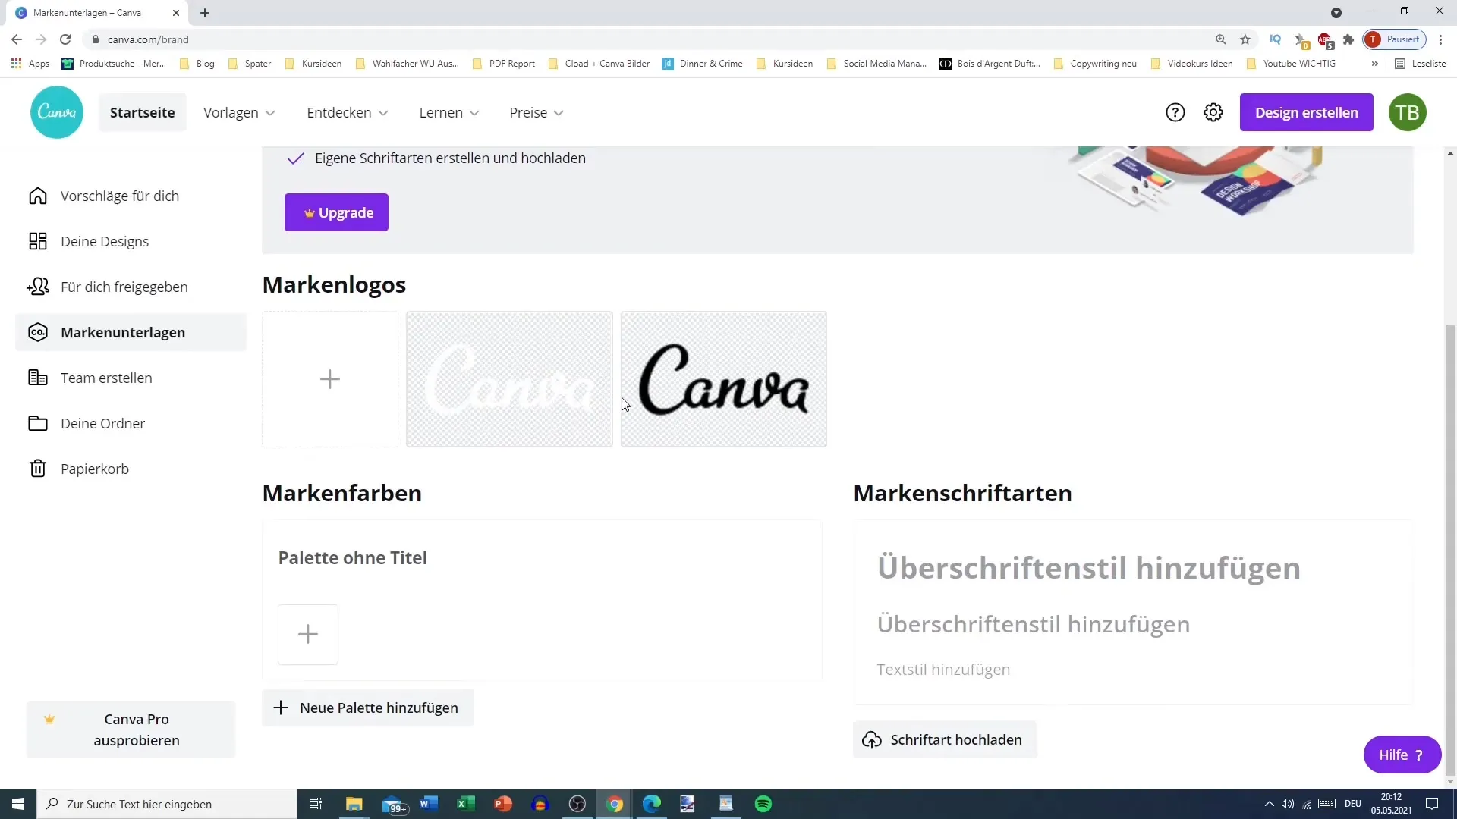Screen dimensions: 1457x819
Task: Open Excel from the taskbar
Action: (x=466, y=804)
